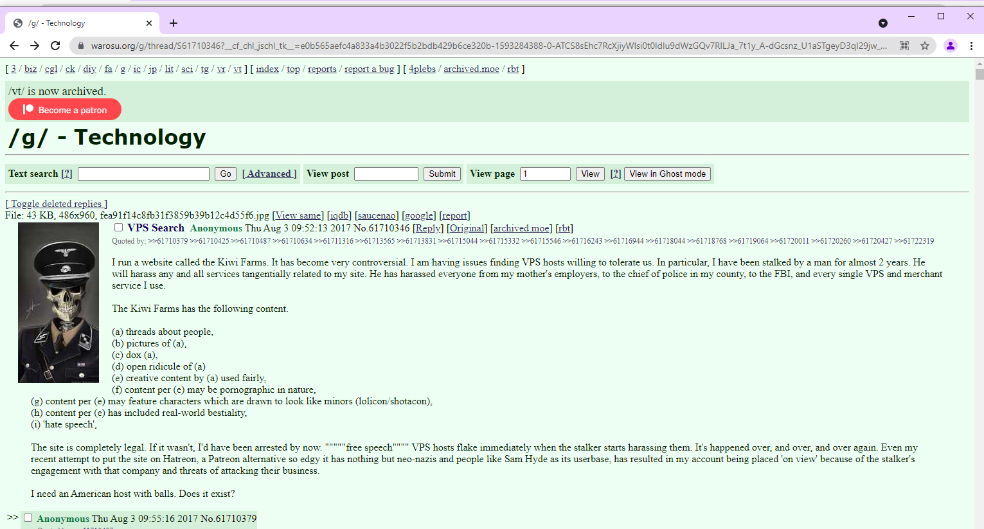984x529 pixels.
Task: Click the Text search input field
Action: point(143,174)
